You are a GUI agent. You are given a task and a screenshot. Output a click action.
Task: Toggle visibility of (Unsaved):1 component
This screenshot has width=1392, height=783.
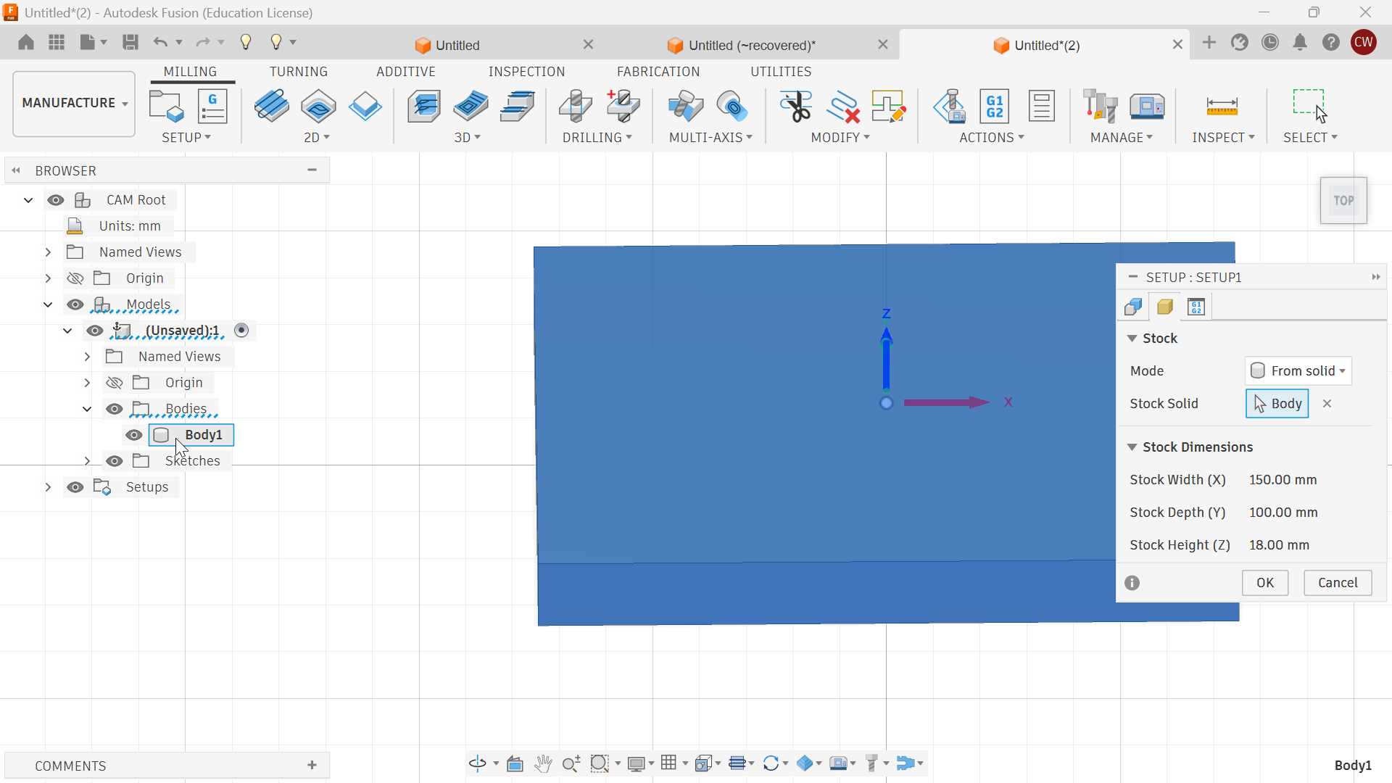pos(95,331)
